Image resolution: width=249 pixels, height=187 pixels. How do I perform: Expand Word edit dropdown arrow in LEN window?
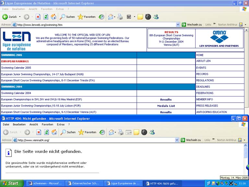(x=134, y=17)
